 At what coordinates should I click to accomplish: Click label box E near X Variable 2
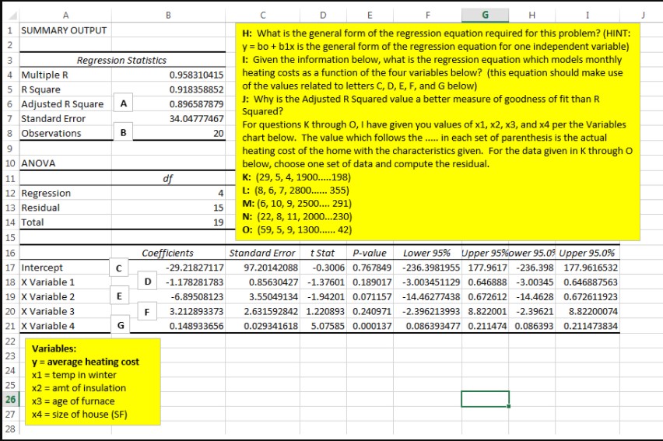tap(119, 296)
